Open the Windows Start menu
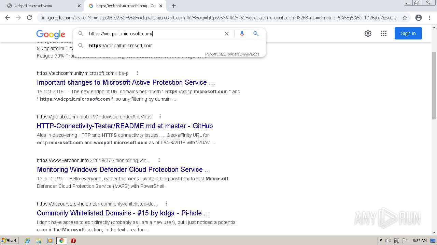Viewport: 437px width, 245px height. [x=10, y=241]
